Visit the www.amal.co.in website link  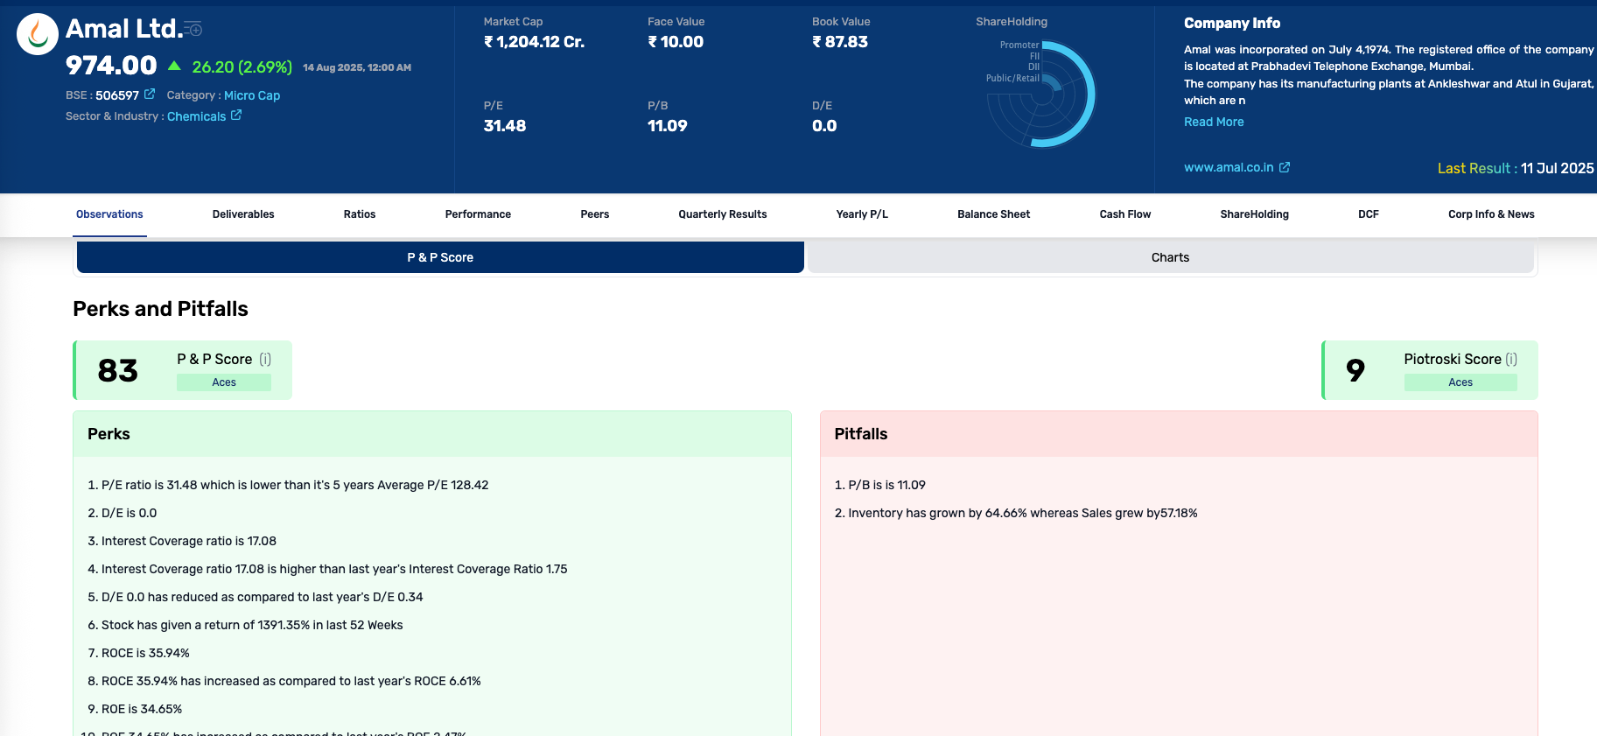1229,167
